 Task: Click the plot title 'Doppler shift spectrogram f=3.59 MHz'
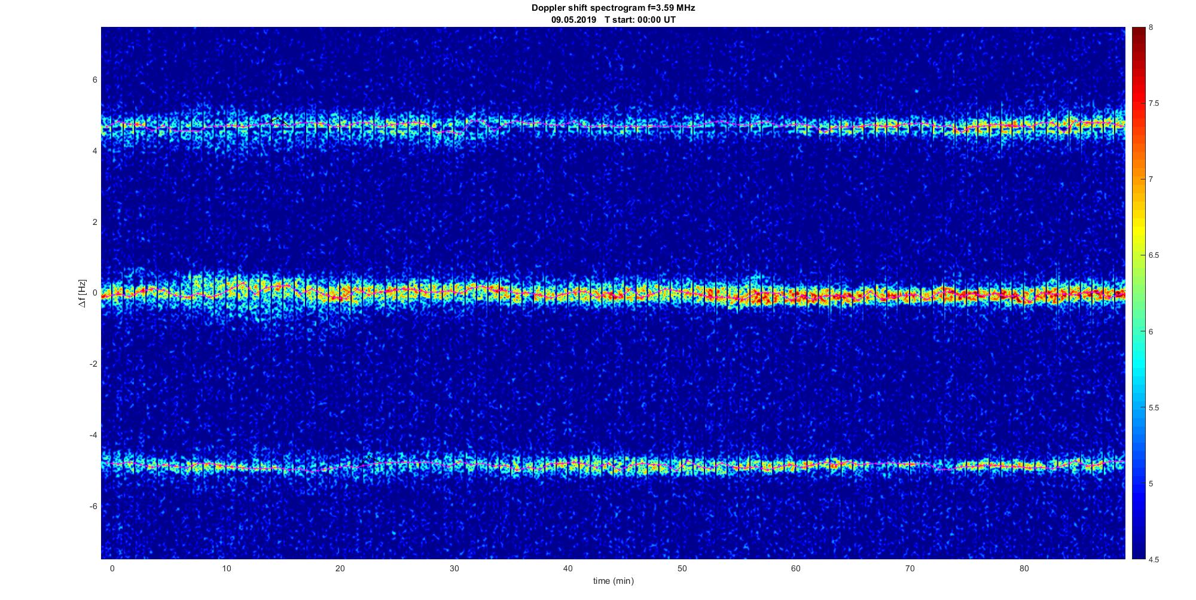click(614, 8)
